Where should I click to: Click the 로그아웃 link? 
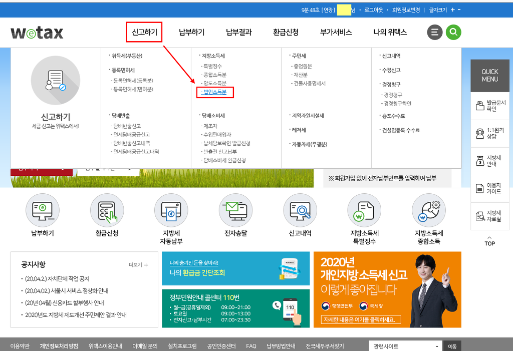tap(373, 10)
